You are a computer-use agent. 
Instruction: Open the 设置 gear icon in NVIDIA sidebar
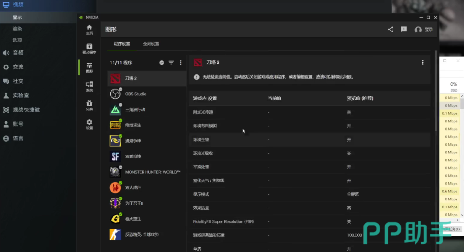[x=89, y=124]
